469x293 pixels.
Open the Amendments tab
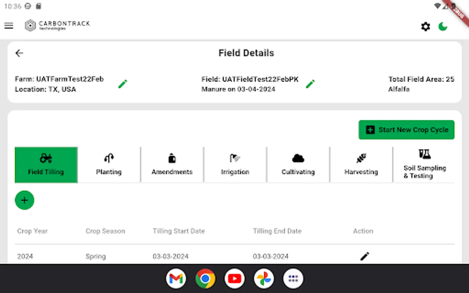click(x=172, y=165)
